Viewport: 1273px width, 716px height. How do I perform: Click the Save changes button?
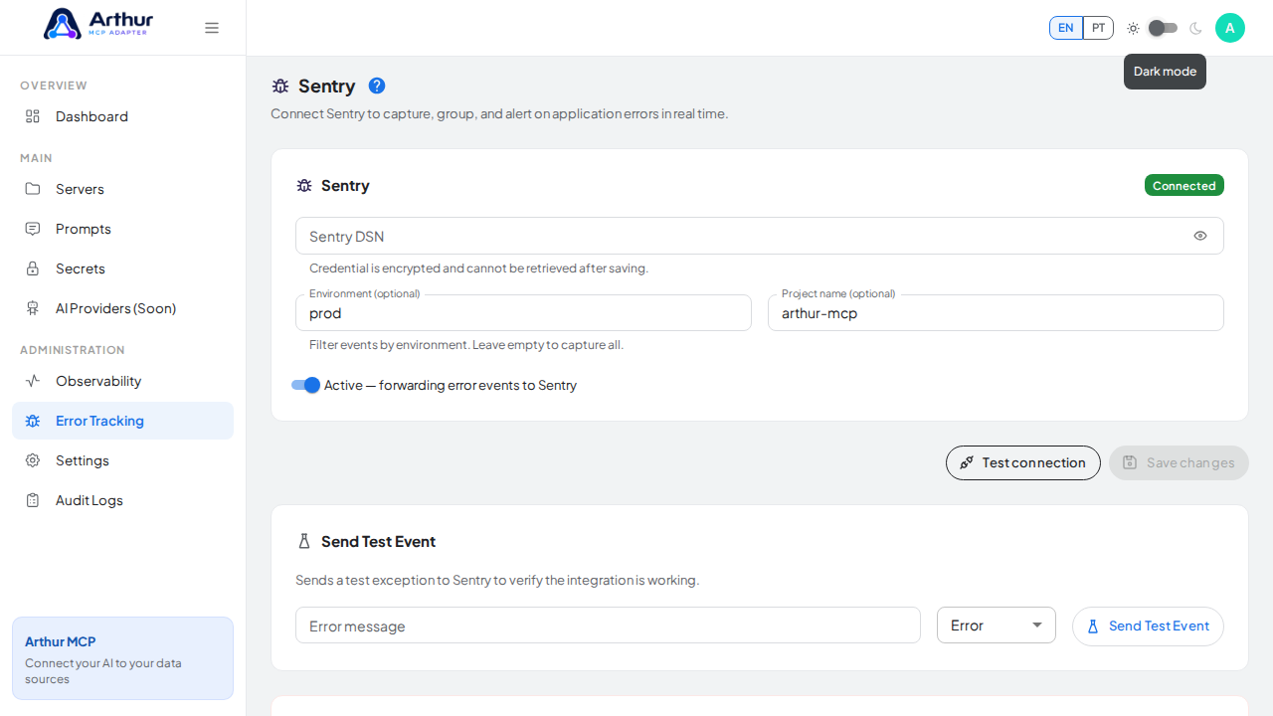pos(1179,462)
